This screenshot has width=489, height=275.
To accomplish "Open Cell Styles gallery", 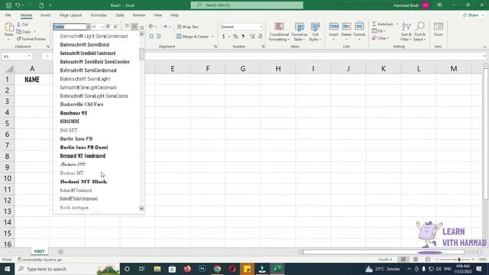I will pyautogui.click(x=316, y=31).
